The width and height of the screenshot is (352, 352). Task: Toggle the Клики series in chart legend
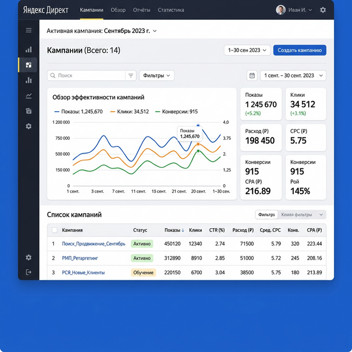[129, 112]
